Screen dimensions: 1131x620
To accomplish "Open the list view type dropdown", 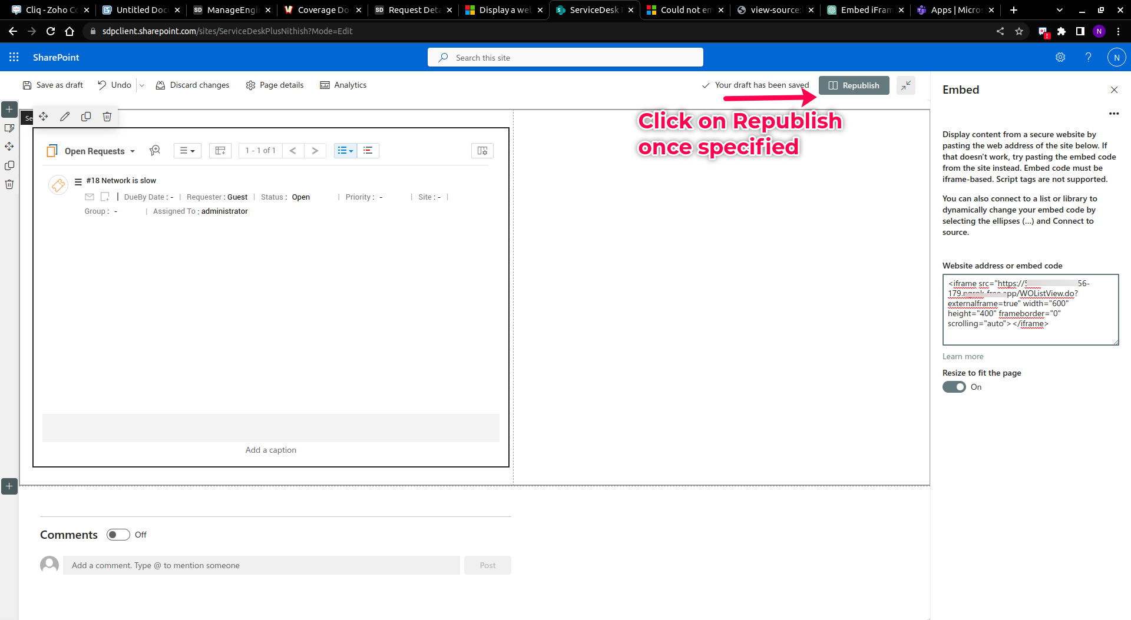I will 345,151.
